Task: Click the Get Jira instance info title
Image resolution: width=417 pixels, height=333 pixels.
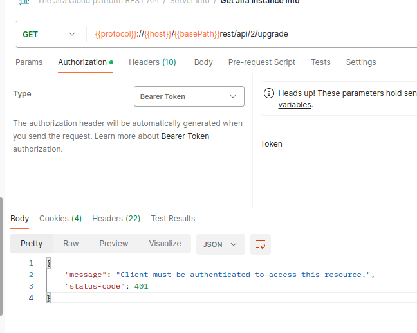Action: (260, 1)
